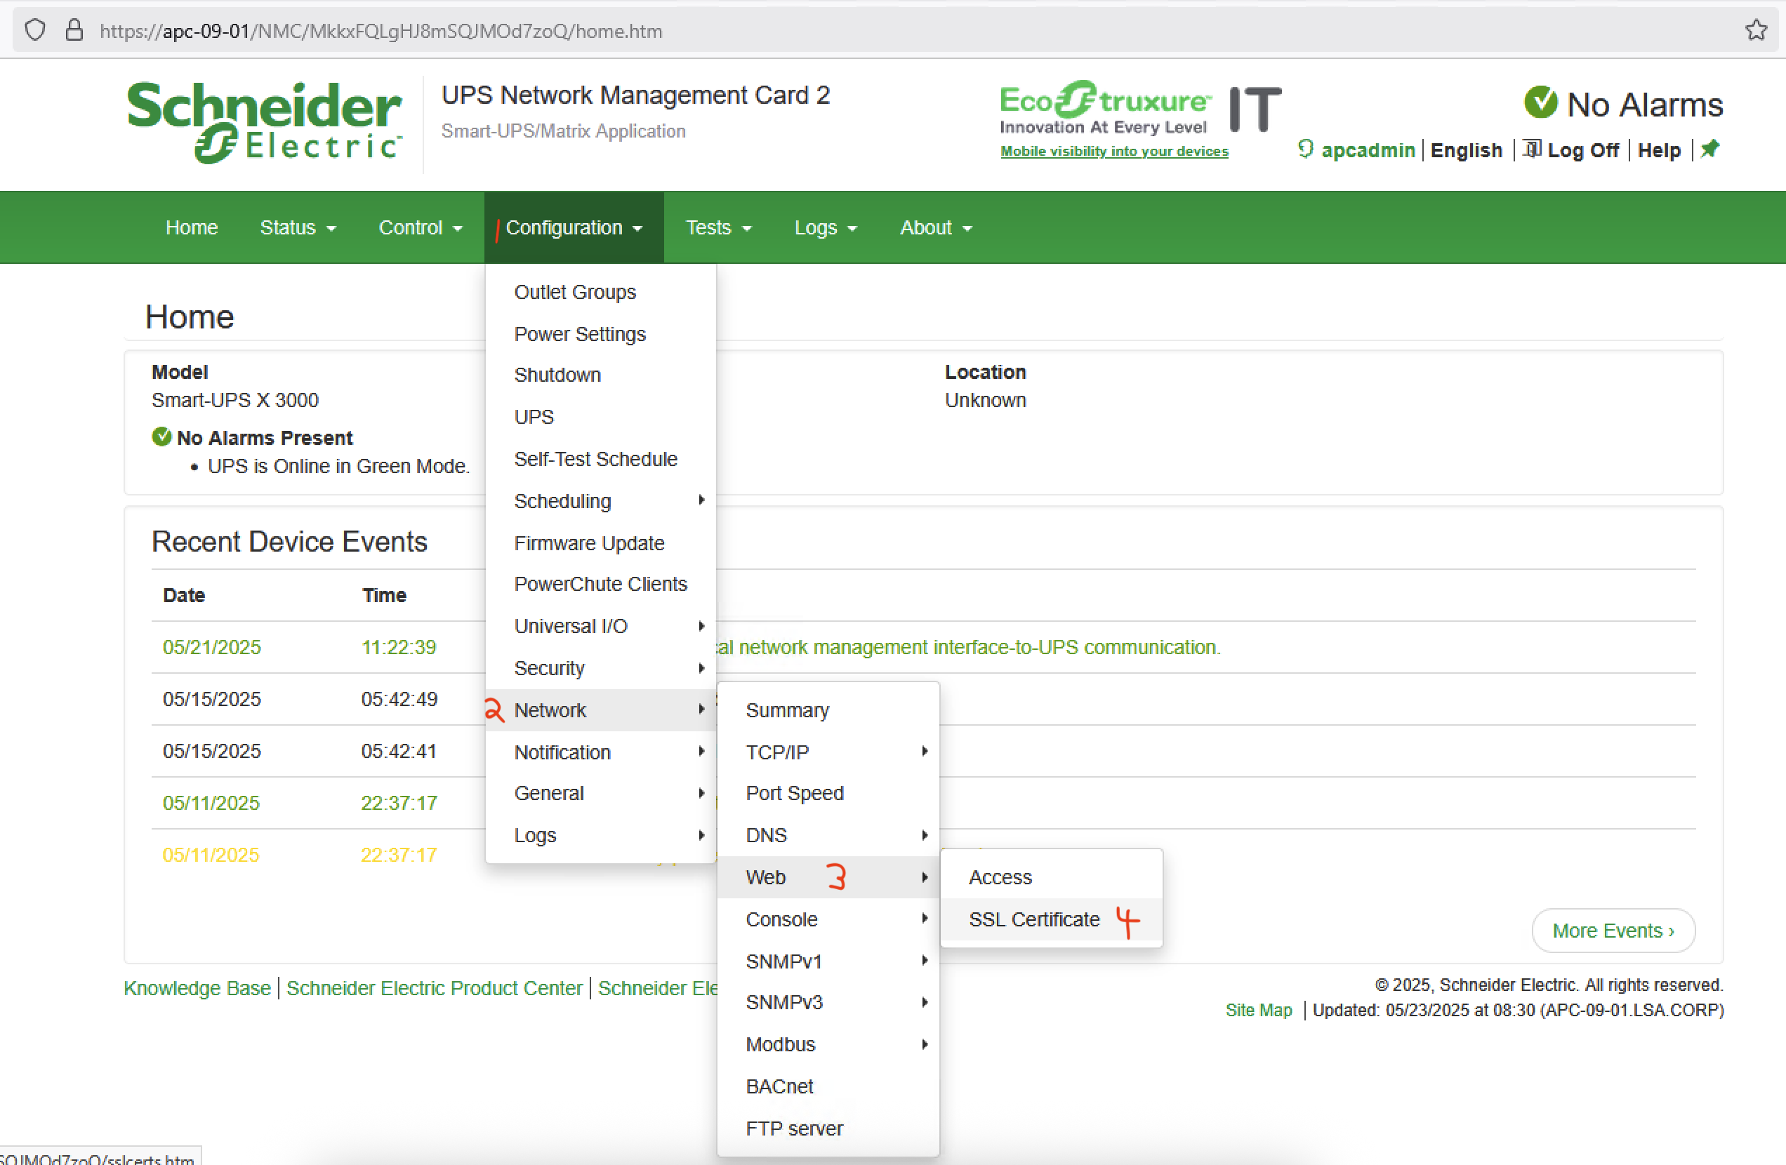Expand the Notification submenu
Image resolution: width=1786 pixels, height=1165 pixels.
[x=600, y=752]
